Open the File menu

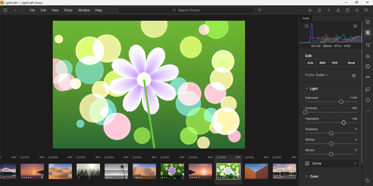[32, 10]
